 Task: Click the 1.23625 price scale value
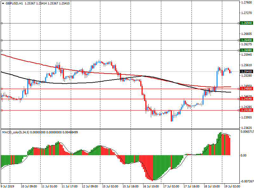(x=247, y=128)
